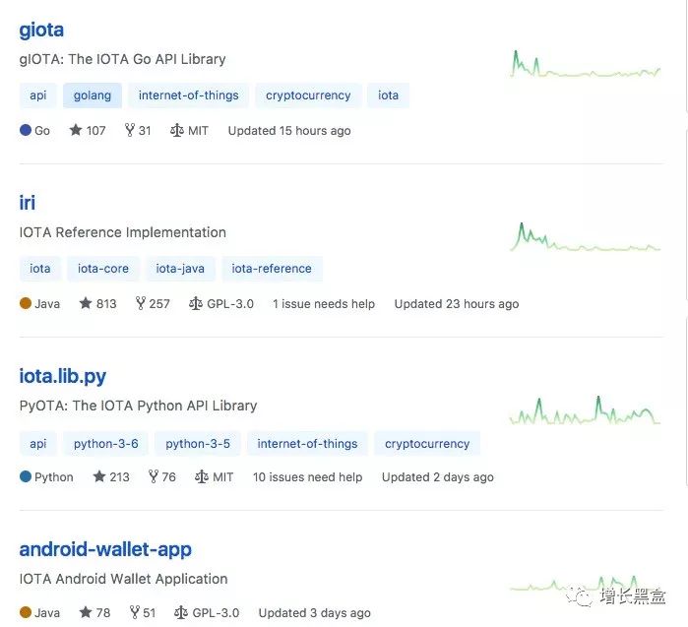Click the star icon for android-wallet-app (78)
688x627 pixels.
(85, 612)
